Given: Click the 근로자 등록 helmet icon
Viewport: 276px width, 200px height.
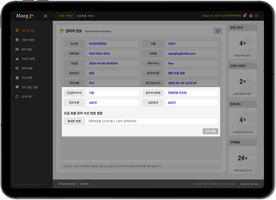Looking at the screenshot, I should [x=17, y=59].
